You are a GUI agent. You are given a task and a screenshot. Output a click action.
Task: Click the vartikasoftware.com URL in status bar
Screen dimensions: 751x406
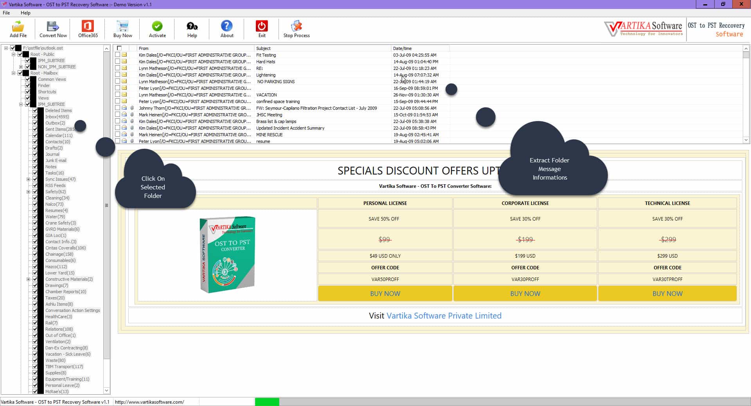click(x=149, y=402)
